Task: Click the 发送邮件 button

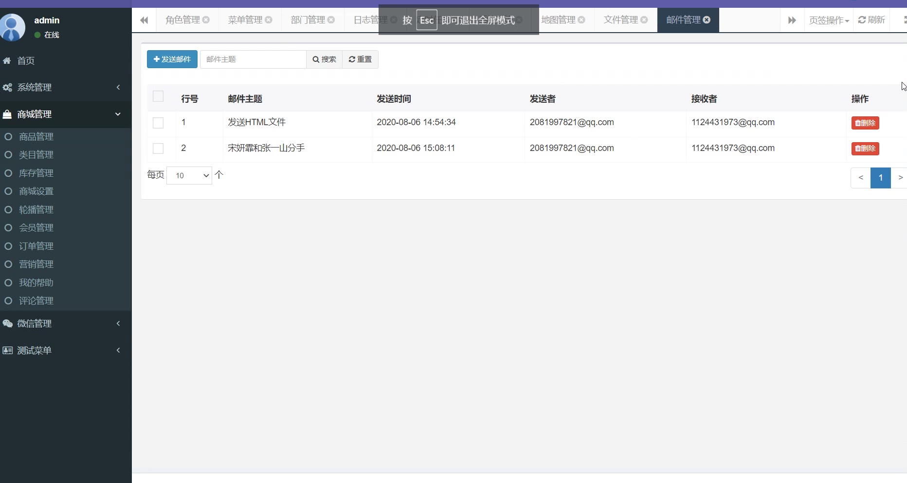Action: tap(172, 59)
